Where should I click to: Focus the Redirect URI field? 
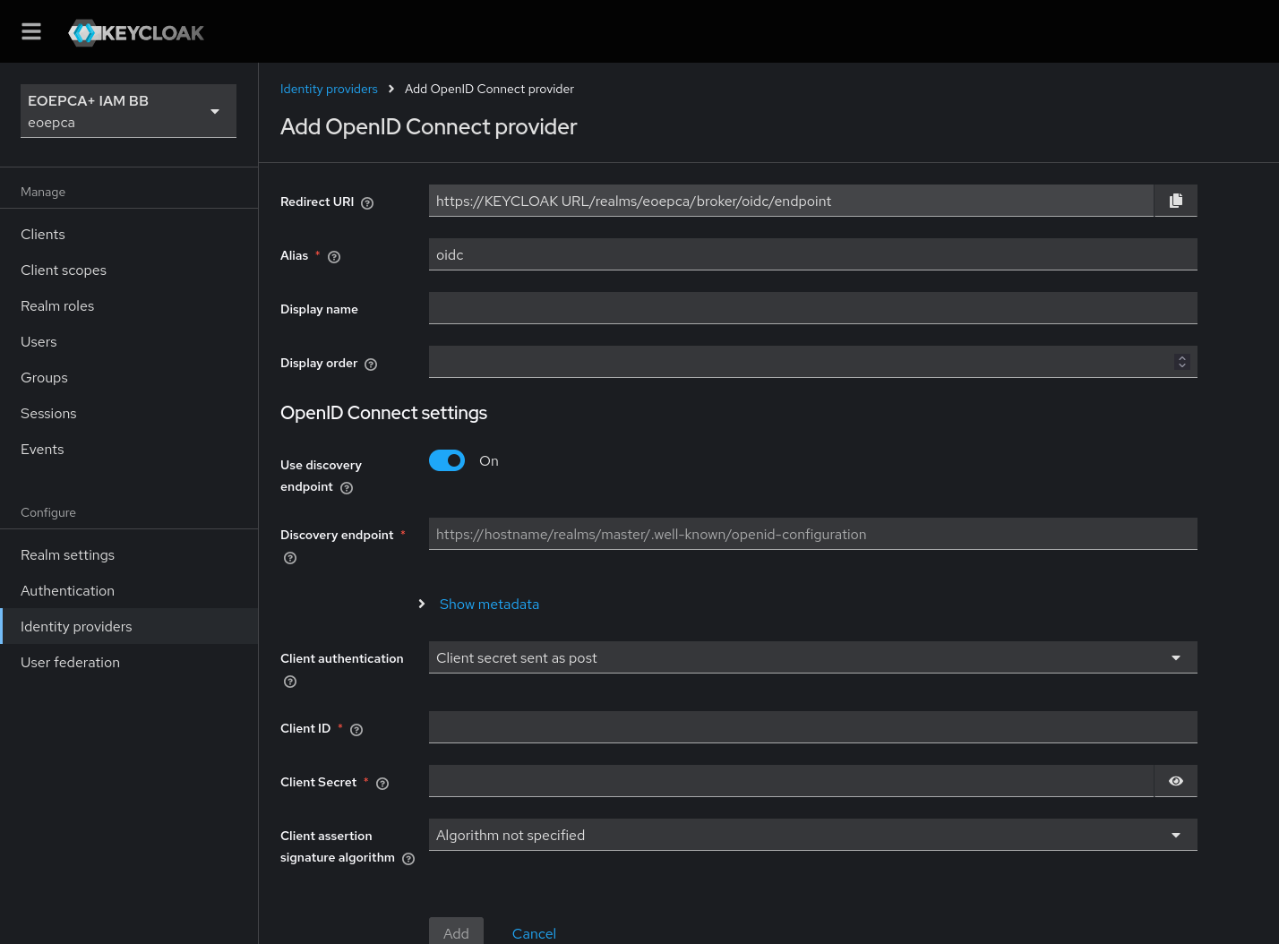point(791,201)
